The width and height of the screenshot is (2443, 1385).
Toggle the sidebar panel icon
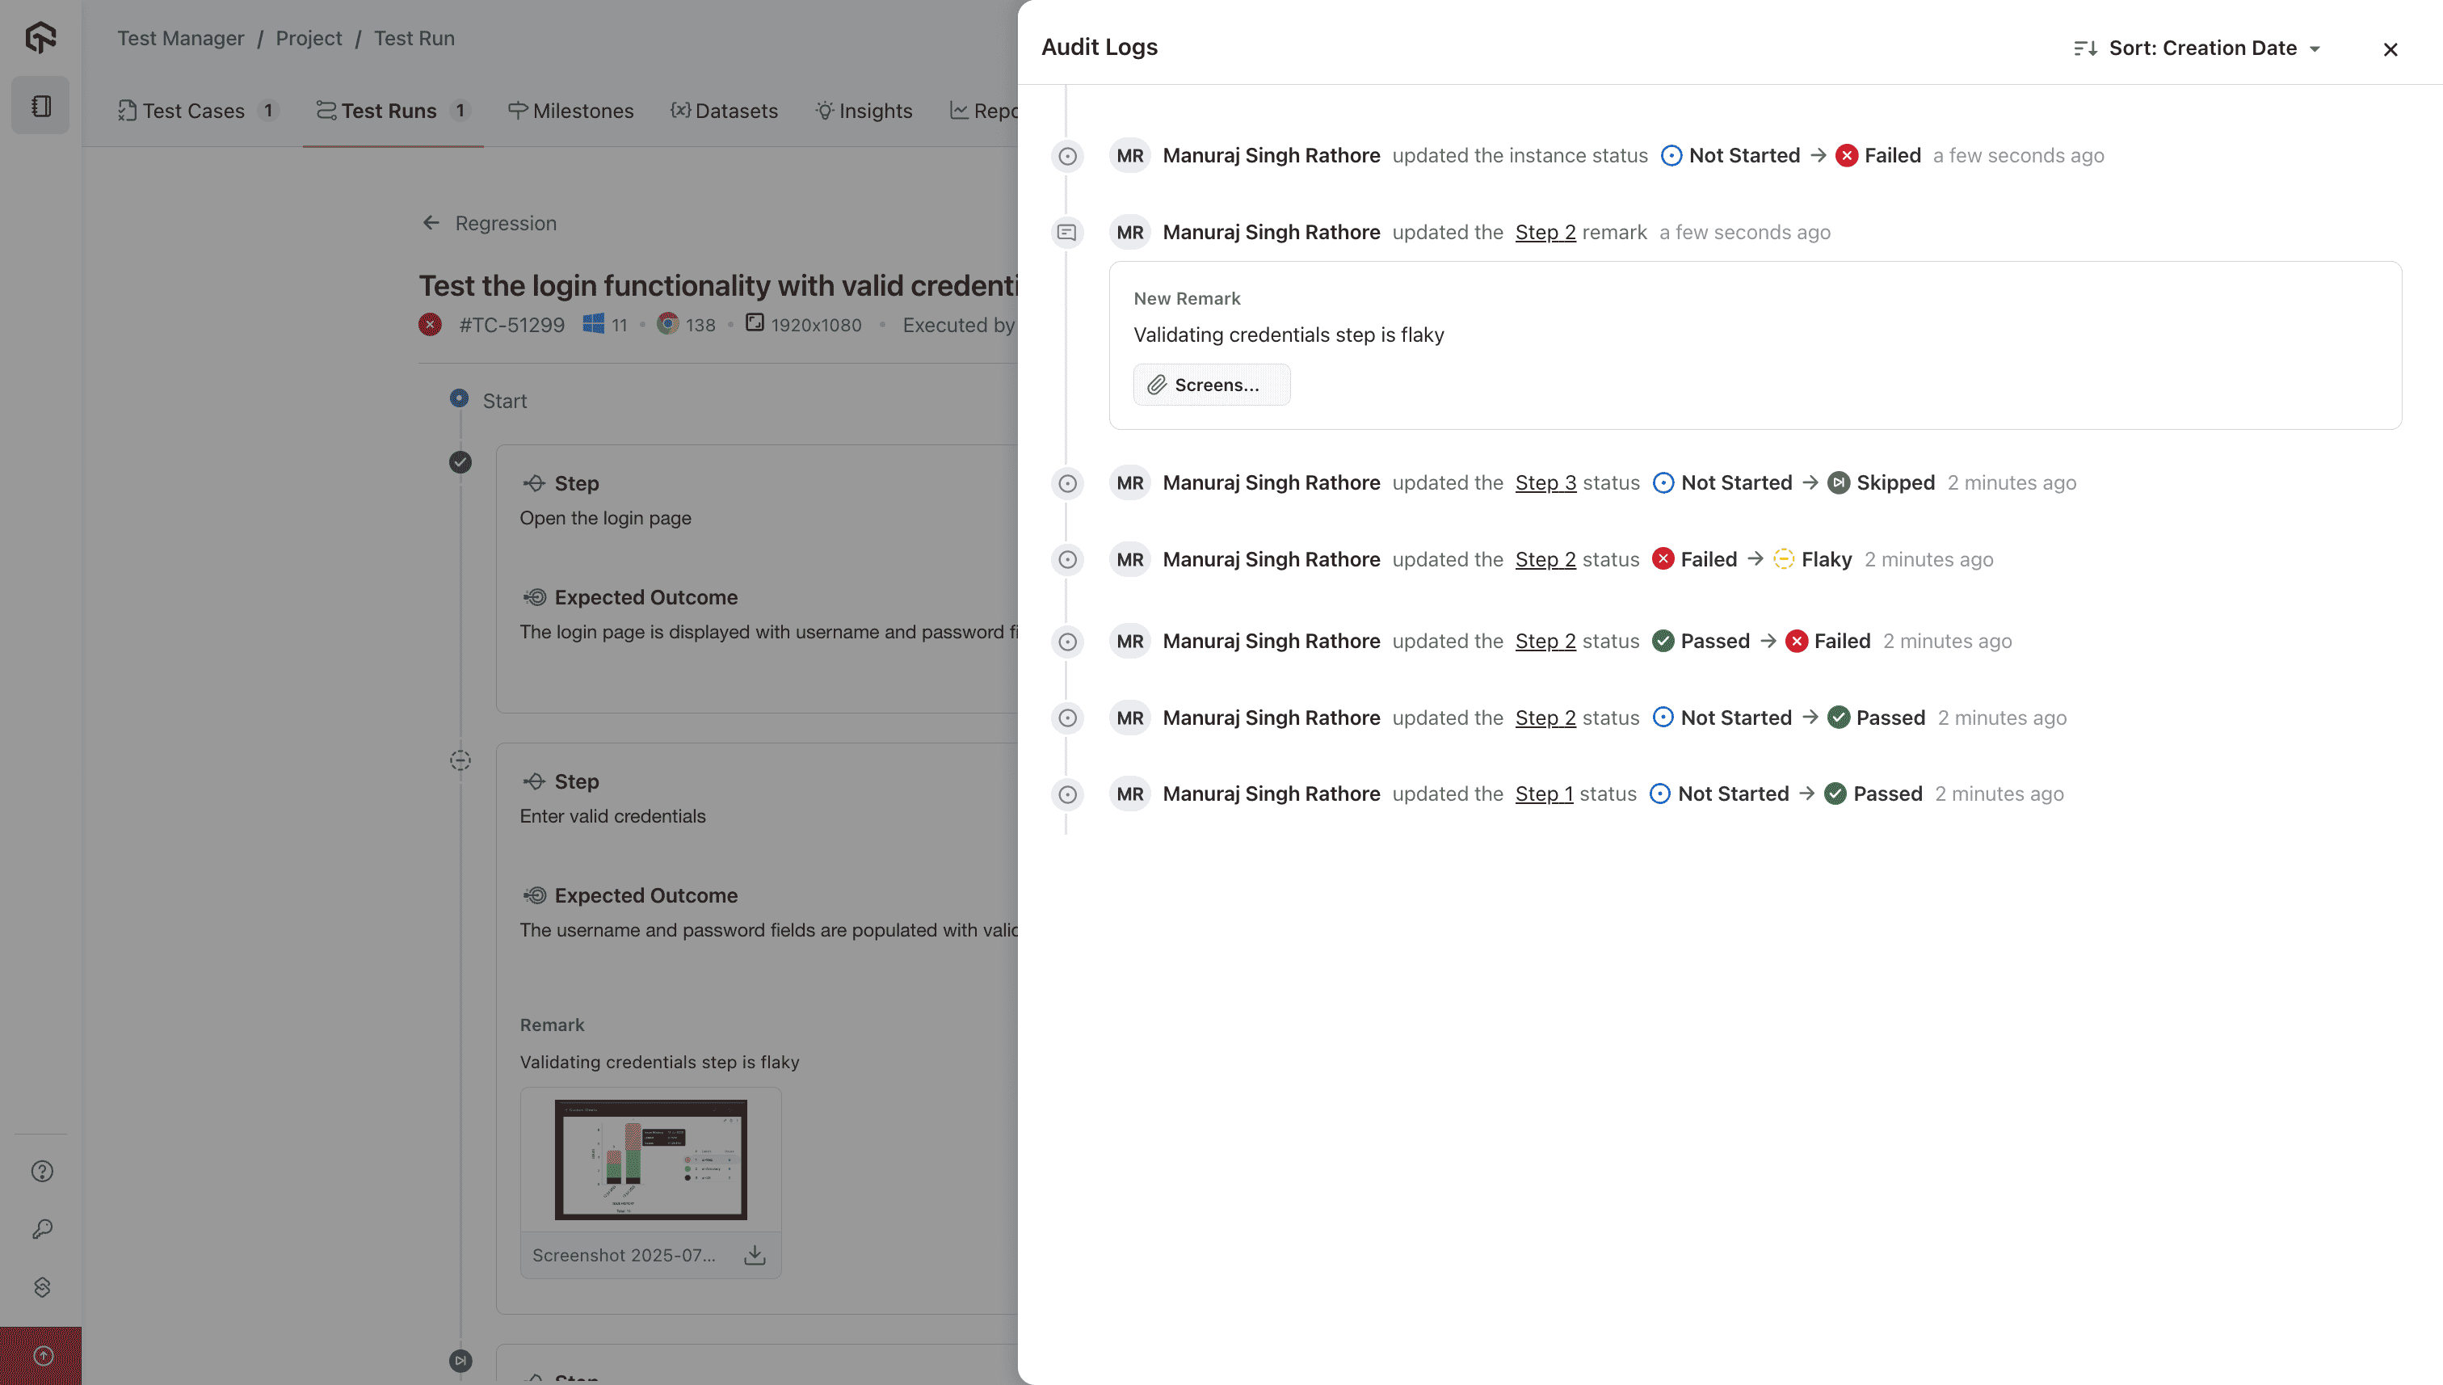(40, 106)
